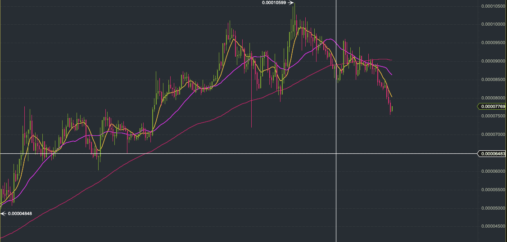Click the 0.00008000 price axis label
Image resolution: width=507 pixels, height=242 pixels.
[493, 98]
